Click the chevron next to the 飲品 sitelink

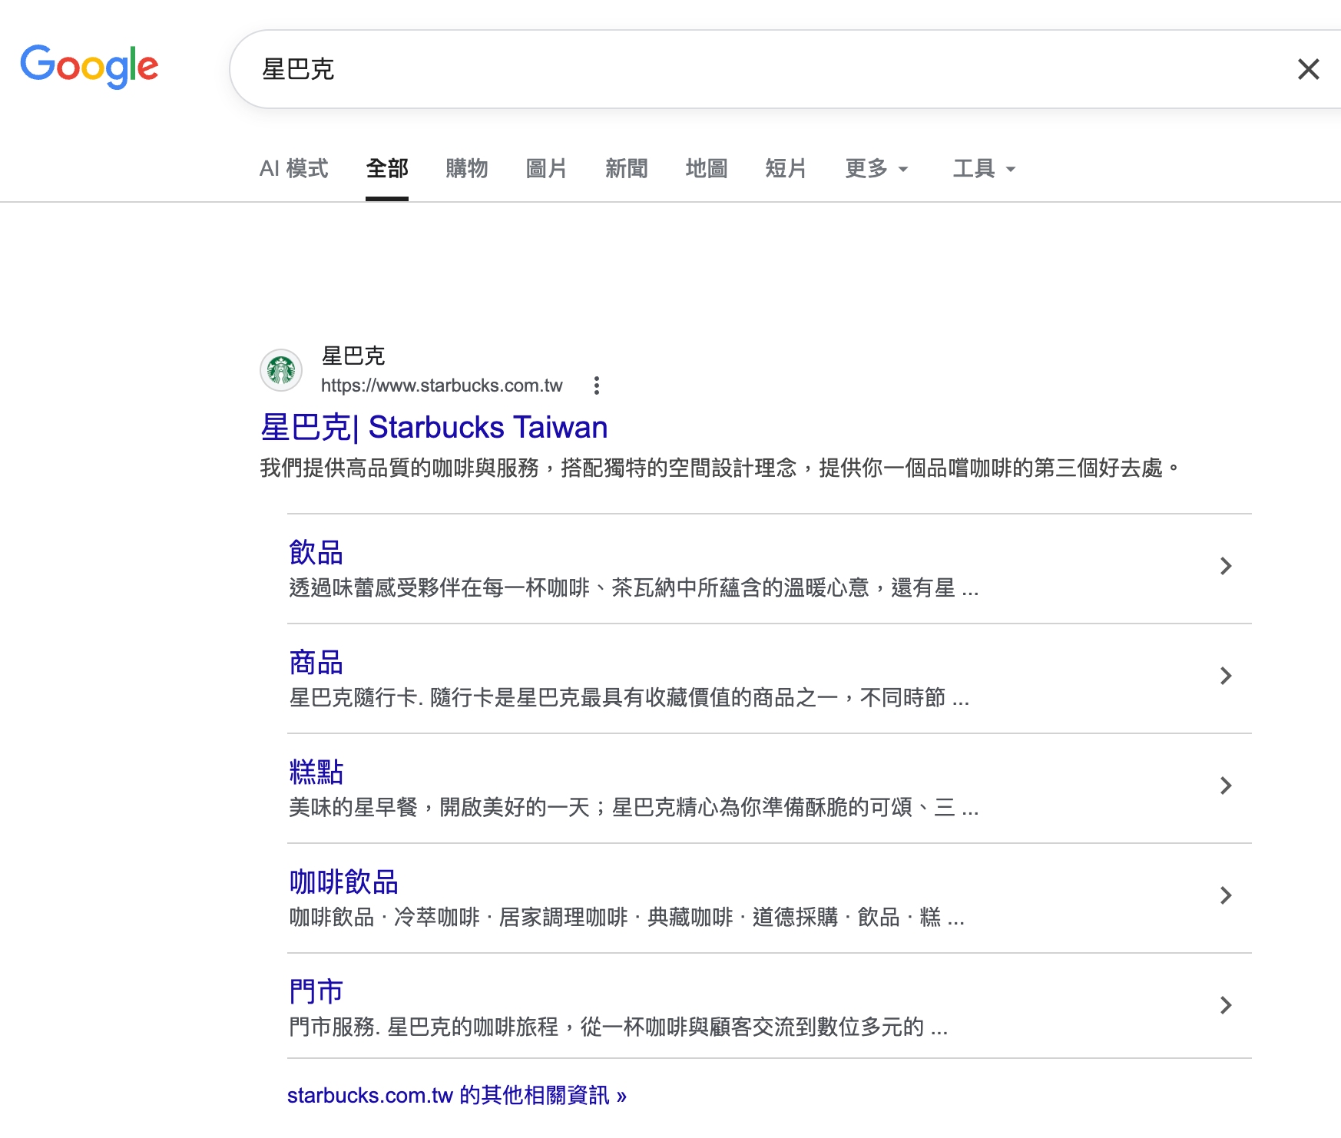pos(1227,566)
